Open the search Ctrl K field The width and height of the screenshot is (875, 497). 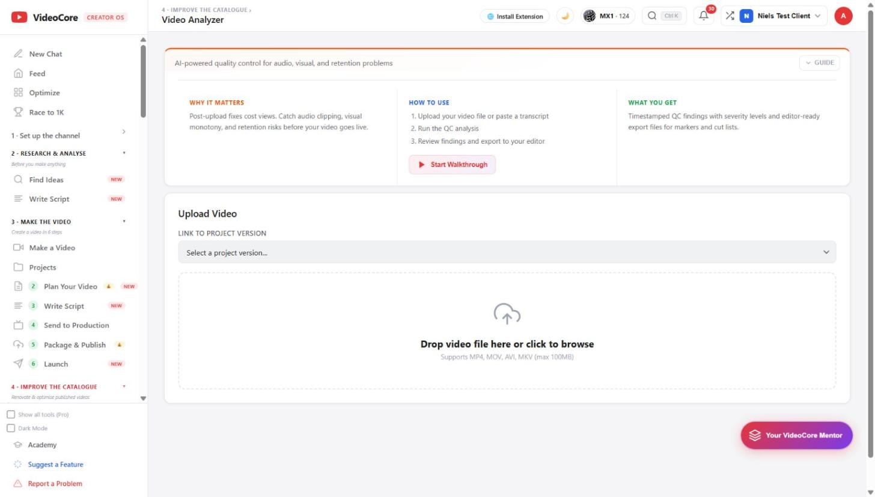pyautogui.click(x=663, y=16)
